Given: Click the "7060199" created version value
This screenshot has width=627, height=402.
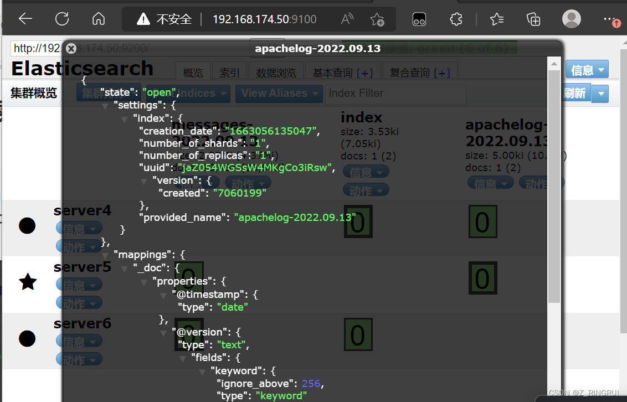Looking at the screenshot, I should coord(239,193).
